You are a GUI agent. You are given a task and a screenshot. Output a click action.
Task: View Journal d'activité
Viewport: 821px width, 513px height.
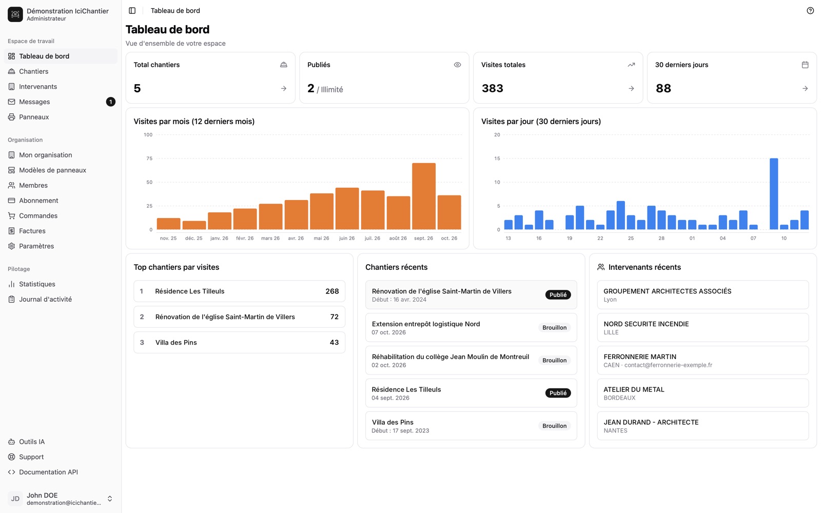61,299
